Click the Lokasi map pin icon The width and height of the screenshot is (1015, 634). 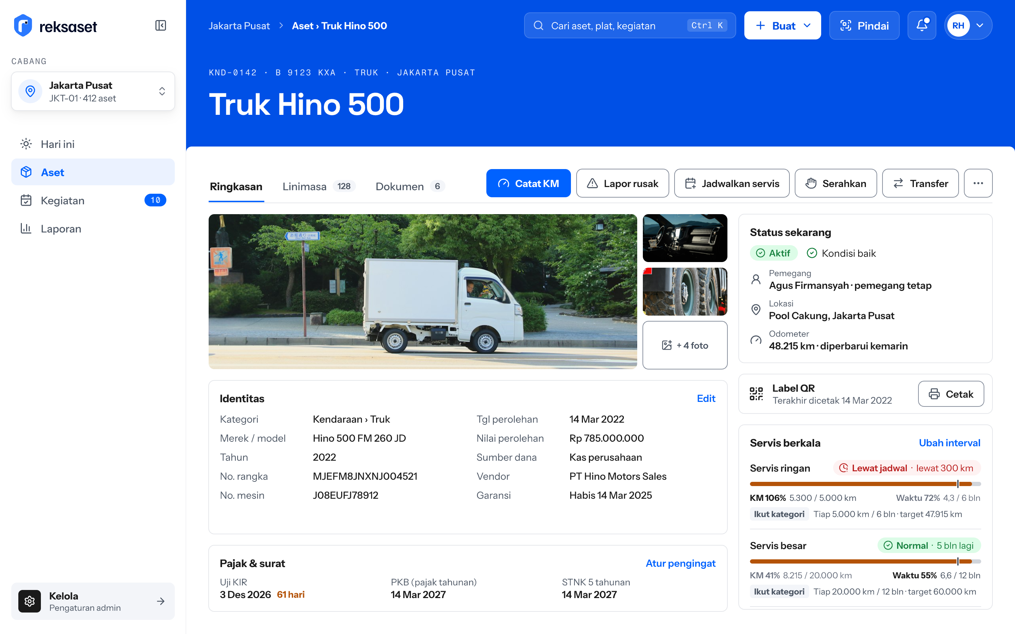[756, 310]
